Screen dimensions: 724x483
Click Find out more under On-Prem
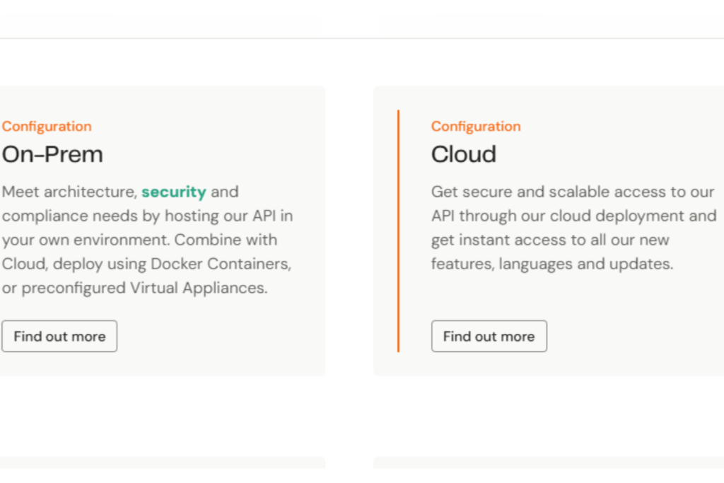[x=59, y=336]
